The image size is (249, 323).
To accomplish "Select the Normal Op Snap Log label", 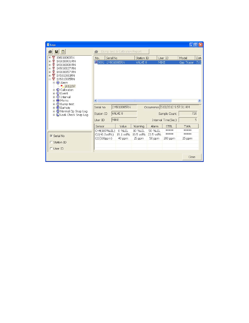I will point(74,111).
